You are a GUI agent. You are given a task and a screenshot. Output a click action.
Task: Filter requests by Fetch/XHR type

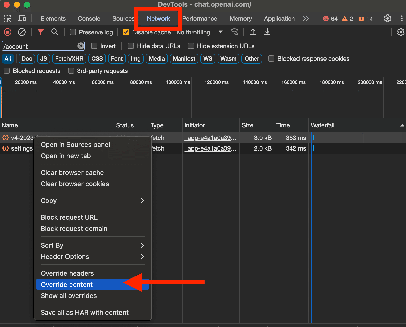click(x=69, y=59)
